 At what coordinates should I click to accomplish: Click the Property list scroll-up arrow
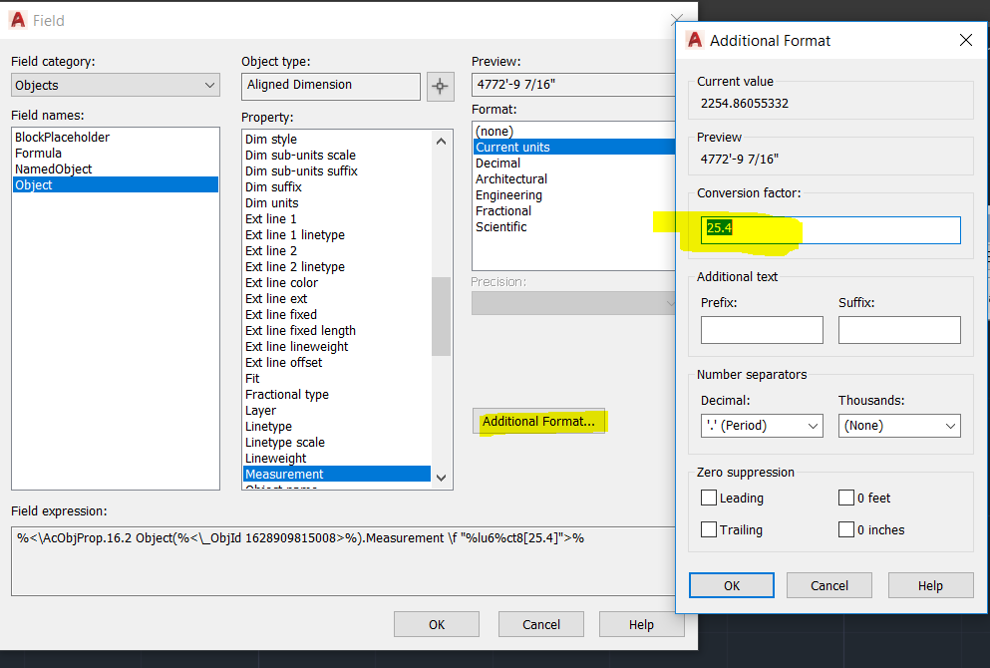[442, 141]
